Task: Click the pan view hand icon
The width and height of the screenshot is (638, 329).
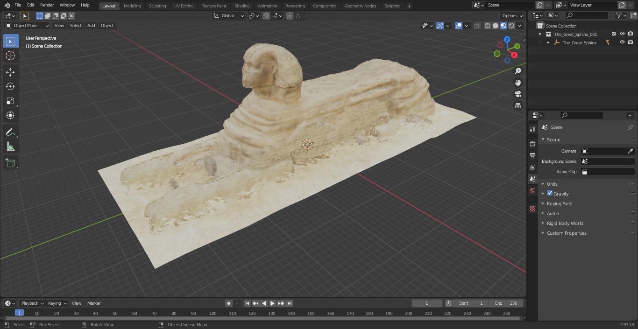Action: point(517,83)
